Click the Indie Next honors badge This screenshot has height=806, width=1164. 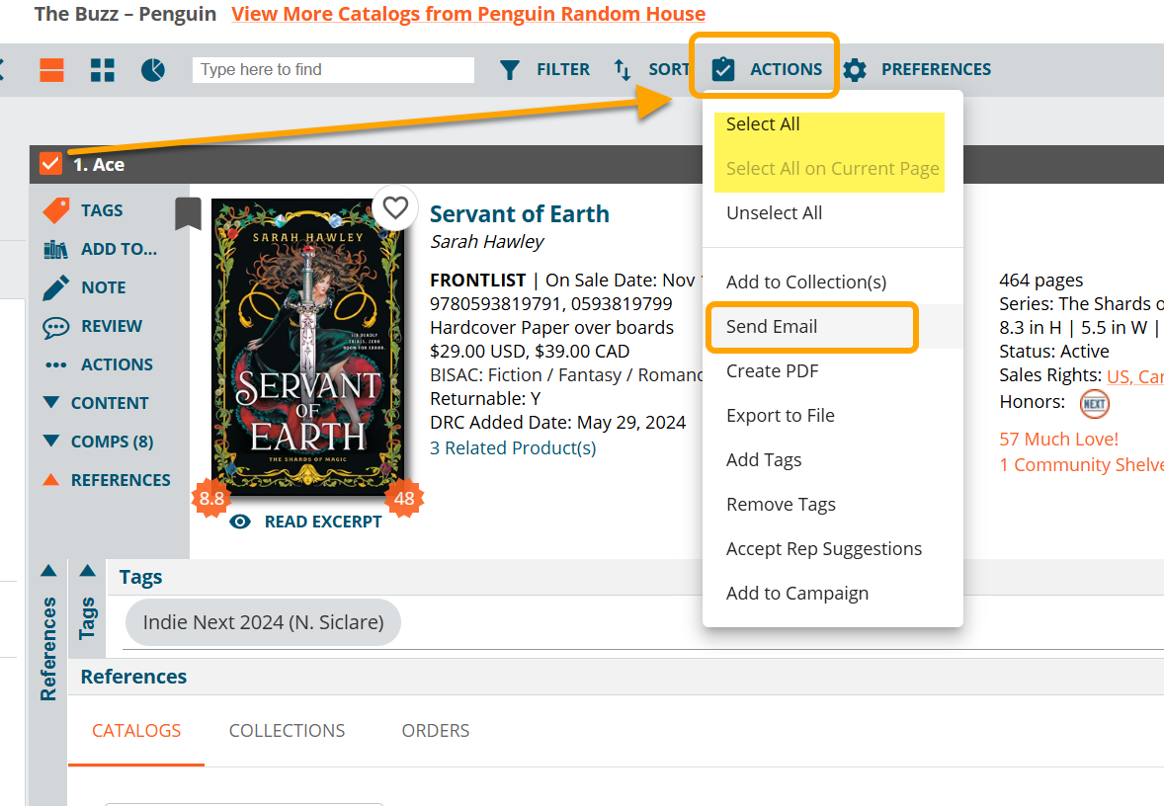click(1094, 403)
